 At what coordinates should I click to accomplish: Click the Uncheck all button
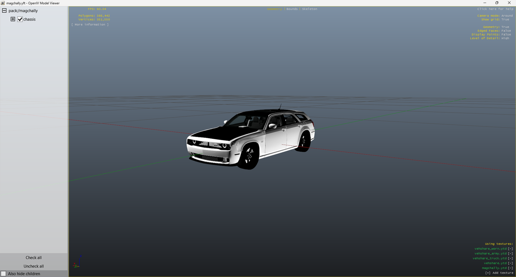pyautogui.click(x=34, y=266)
